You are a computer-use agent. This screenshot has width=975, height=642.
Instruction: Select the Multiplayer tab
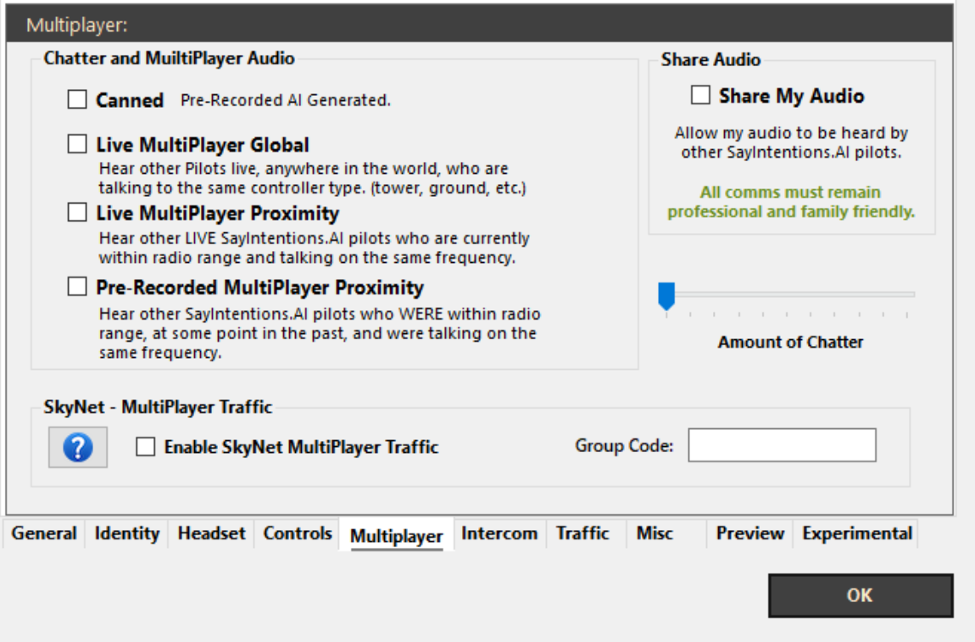[x=397, y=535]
